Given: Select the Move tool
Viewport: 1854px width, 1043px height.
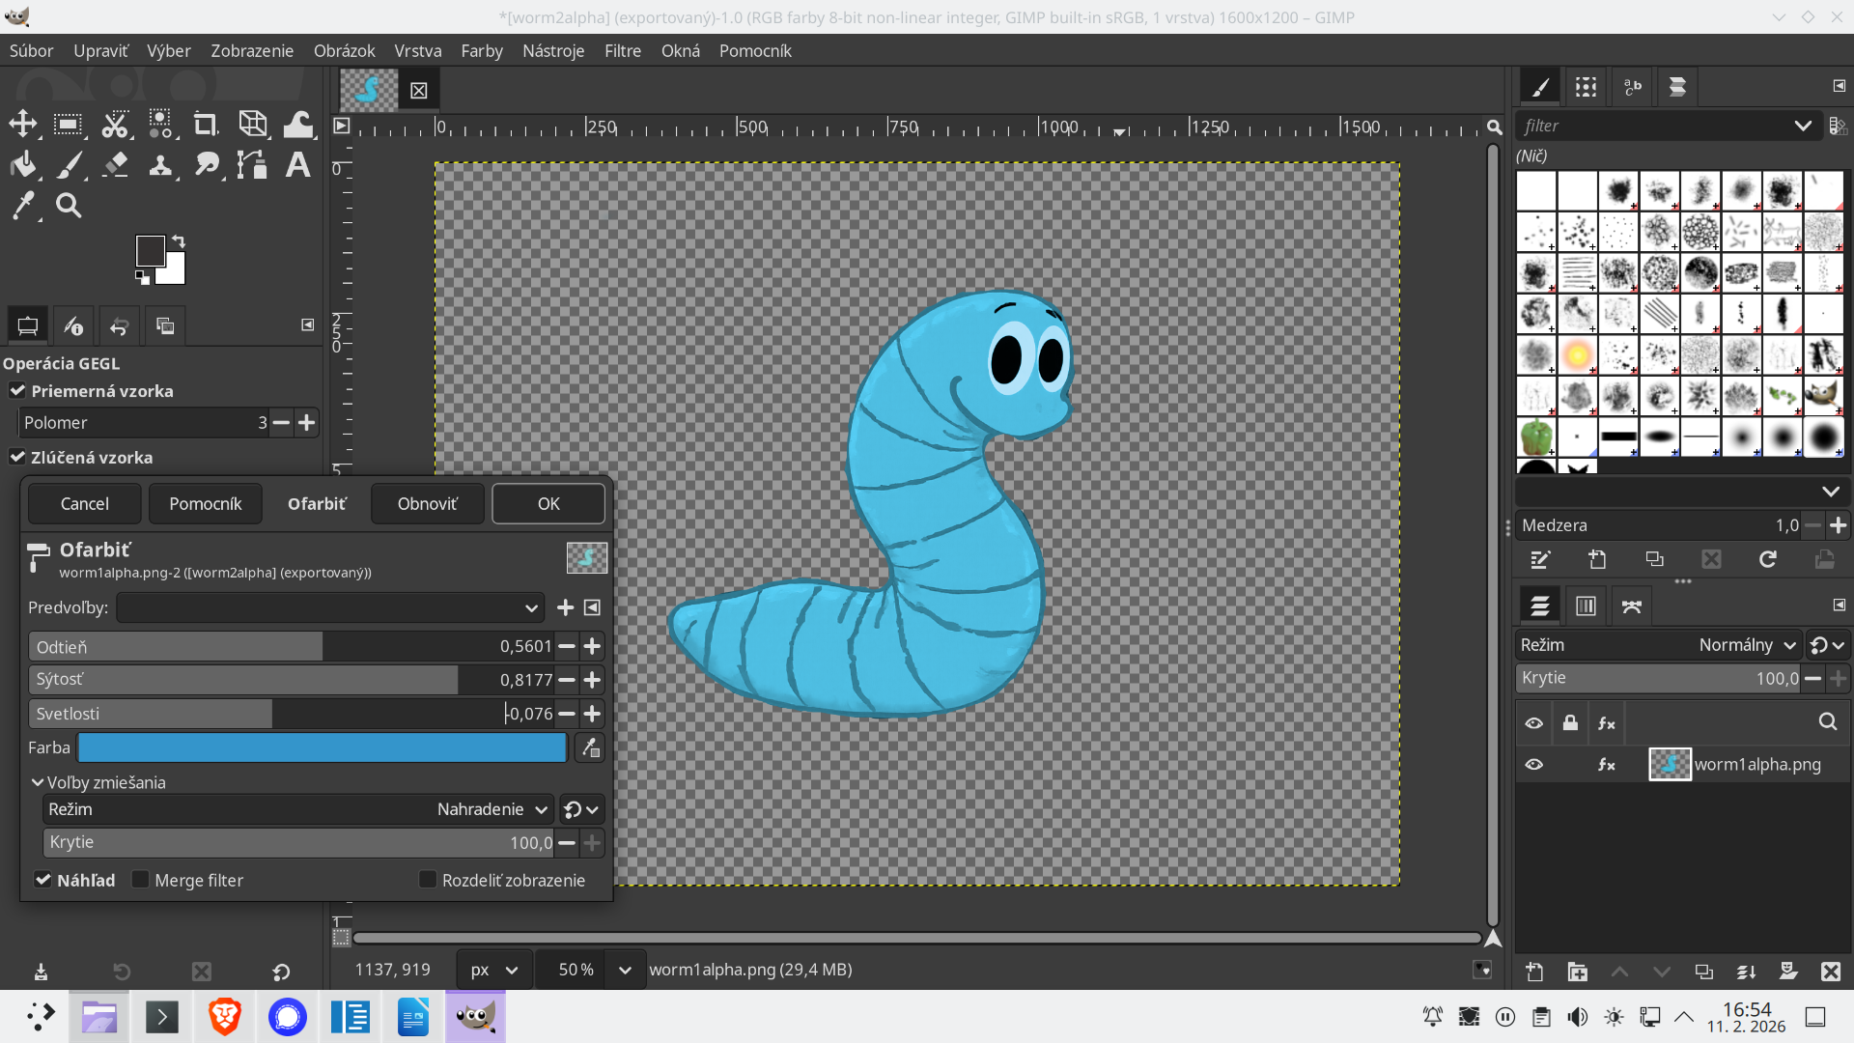Looking at the screenshot, I should coord(22,124).
